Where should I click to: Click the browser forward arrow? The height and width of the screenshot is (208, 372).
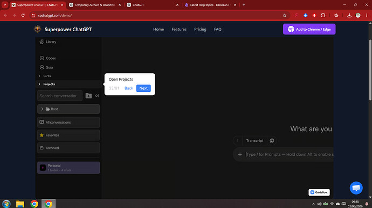click(x=14, y=16)
